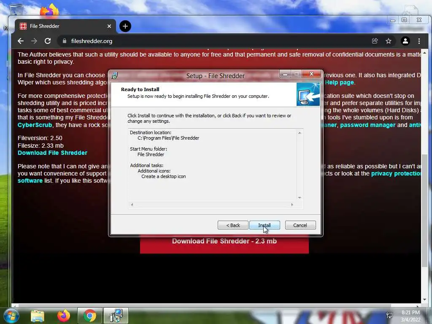Click the red Download File Shredder 2.3 mb button
The image size is (432, 324).
coord(224,244)
